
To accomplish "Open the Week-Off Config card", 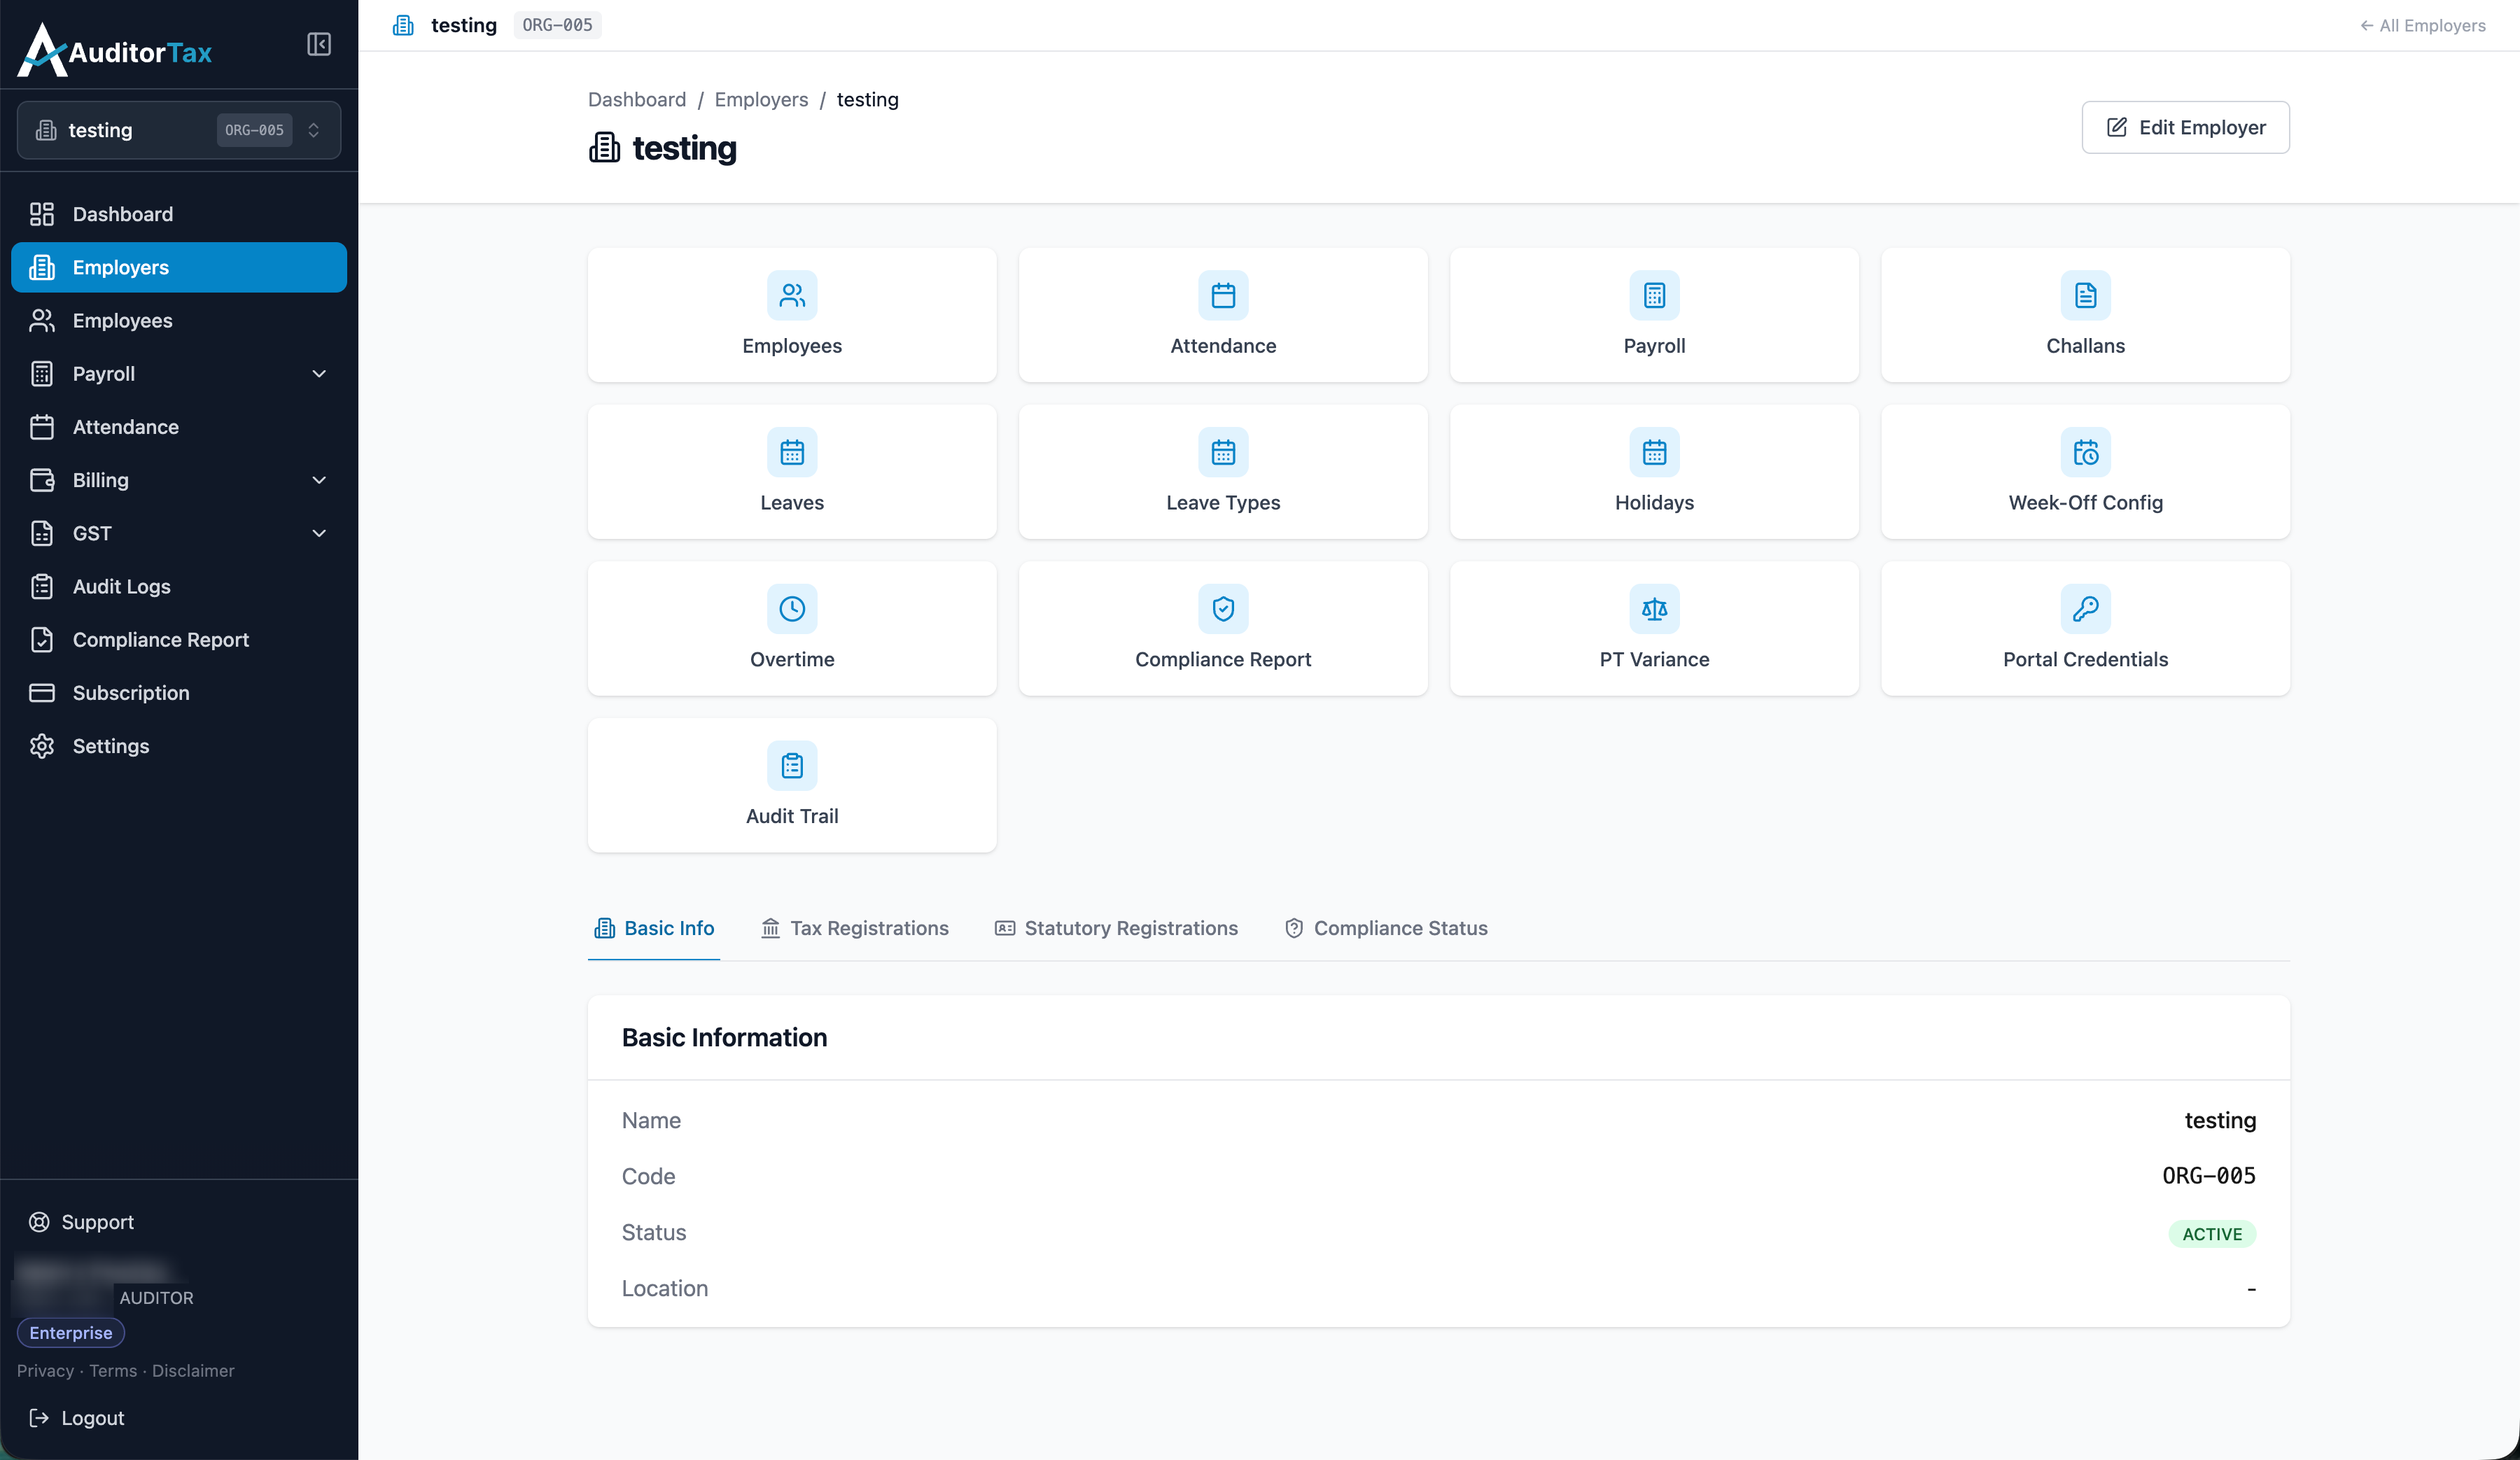I will point(2085,472).
